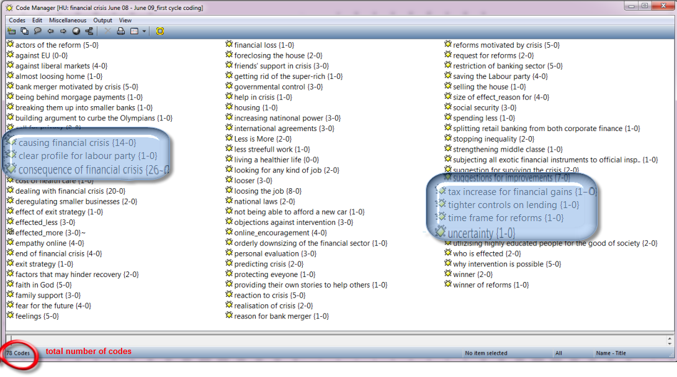
Task: Click the network view toolbar icon
Action: pyautogui.click(x=89, y=31)
